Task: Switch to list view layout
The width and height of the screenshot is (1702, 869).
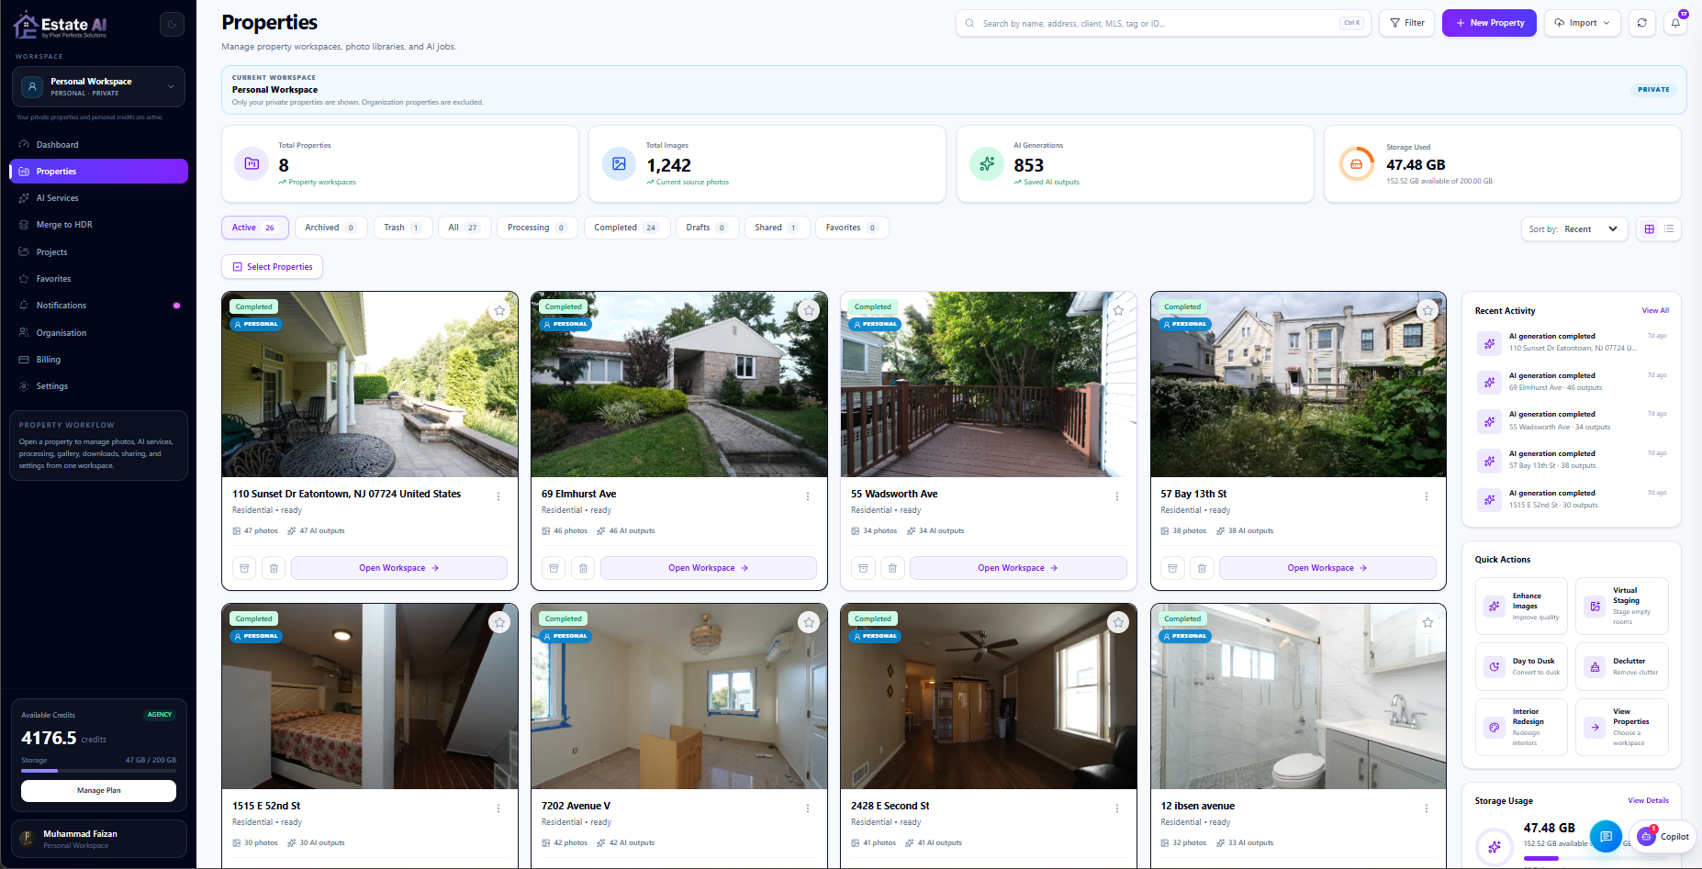Action: pyautogui.click(x=1669, y=228)
